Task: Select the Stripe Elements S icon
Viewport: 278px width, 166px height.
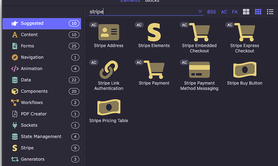Action: [154, 32]
